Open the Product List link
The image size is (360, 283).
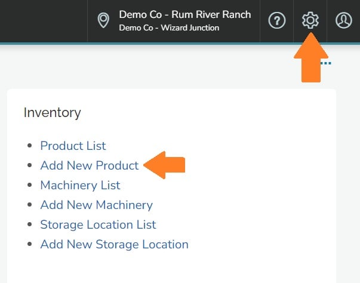click(x=73, y=146)
